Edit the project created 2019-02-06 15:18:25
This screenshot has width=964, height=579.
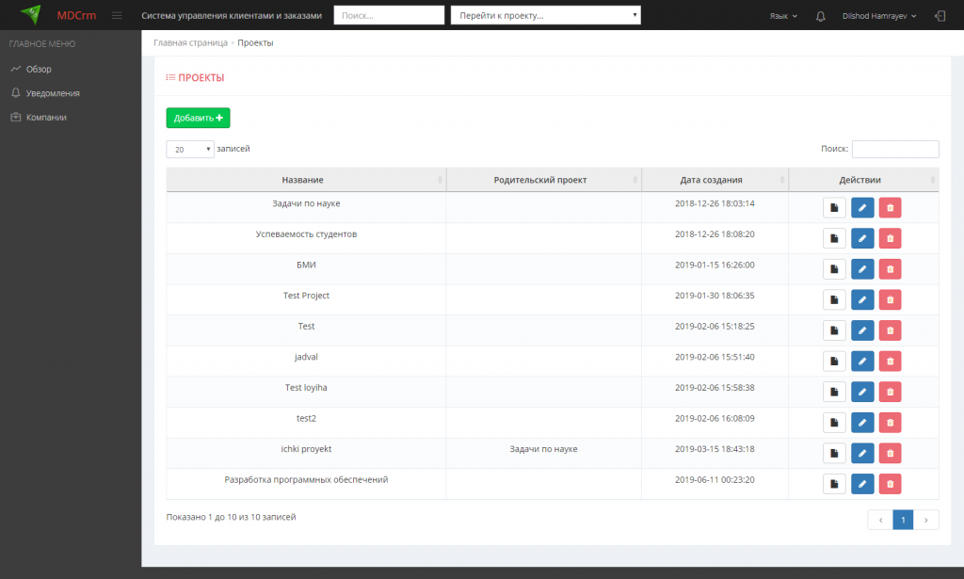click(x=862, y=330)
